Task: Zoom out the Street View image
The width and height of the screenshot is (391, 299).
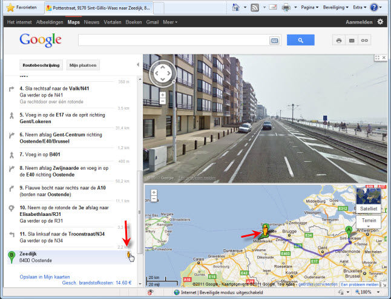Action: coord(162,101)
